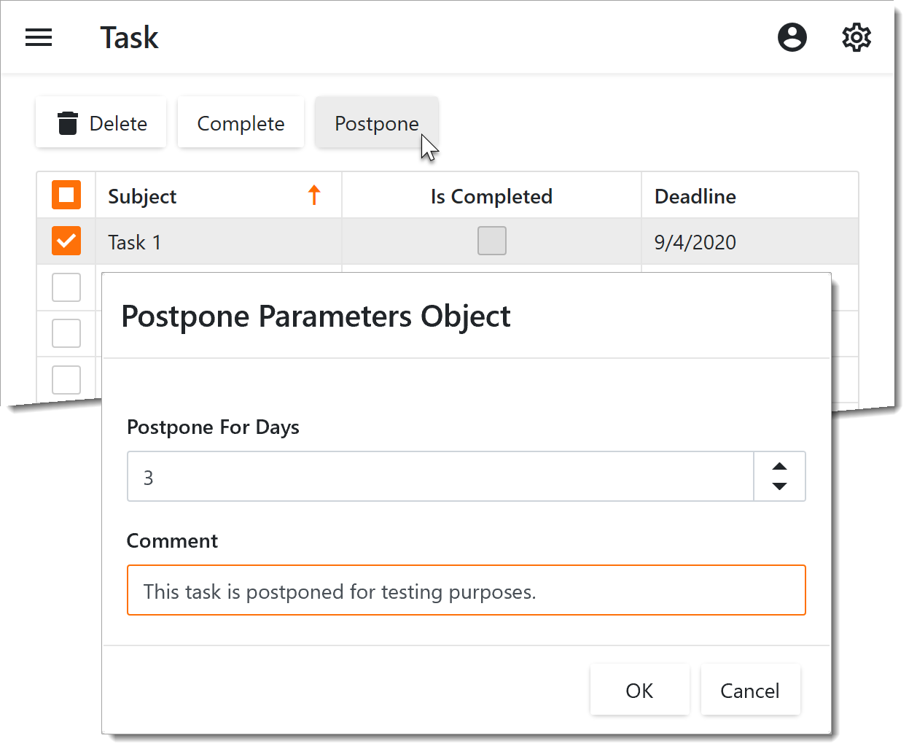Click the Complete button
909x749 pixels.
tap(241, 123)
